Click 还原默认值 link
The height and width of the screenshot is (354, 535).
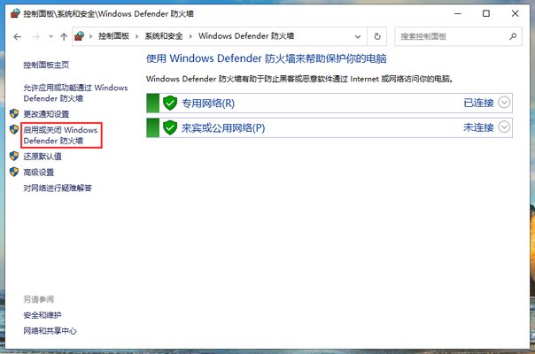coord(43,157)
